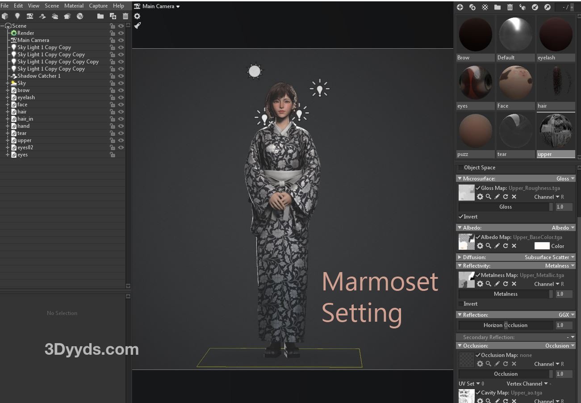Reload the Albedo Map texture
This screenshot has height=403, width=581.
pos(506,246)
